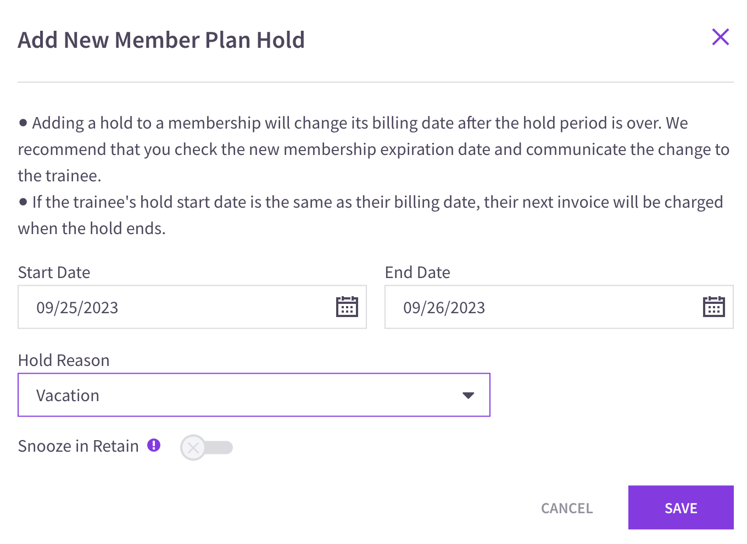Select the Vacation text in Hold Reason
Screen dimensions: 747x544
pos(68,396)
